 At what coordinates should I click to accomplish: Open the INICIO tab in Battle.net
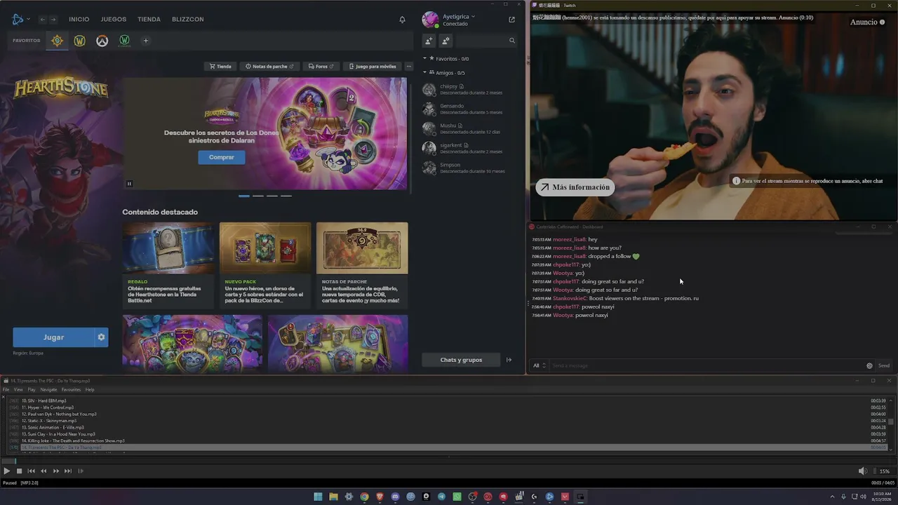point(79,19)
